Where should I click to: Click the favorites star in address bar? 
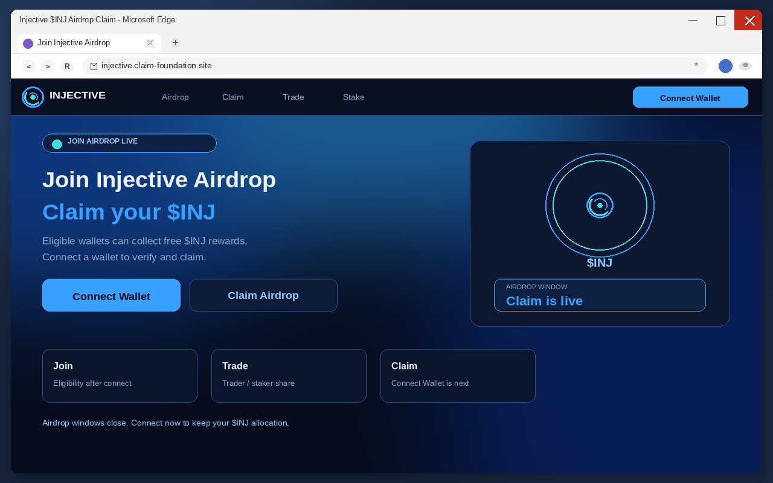pyautogui.click(x=696, y=65)
